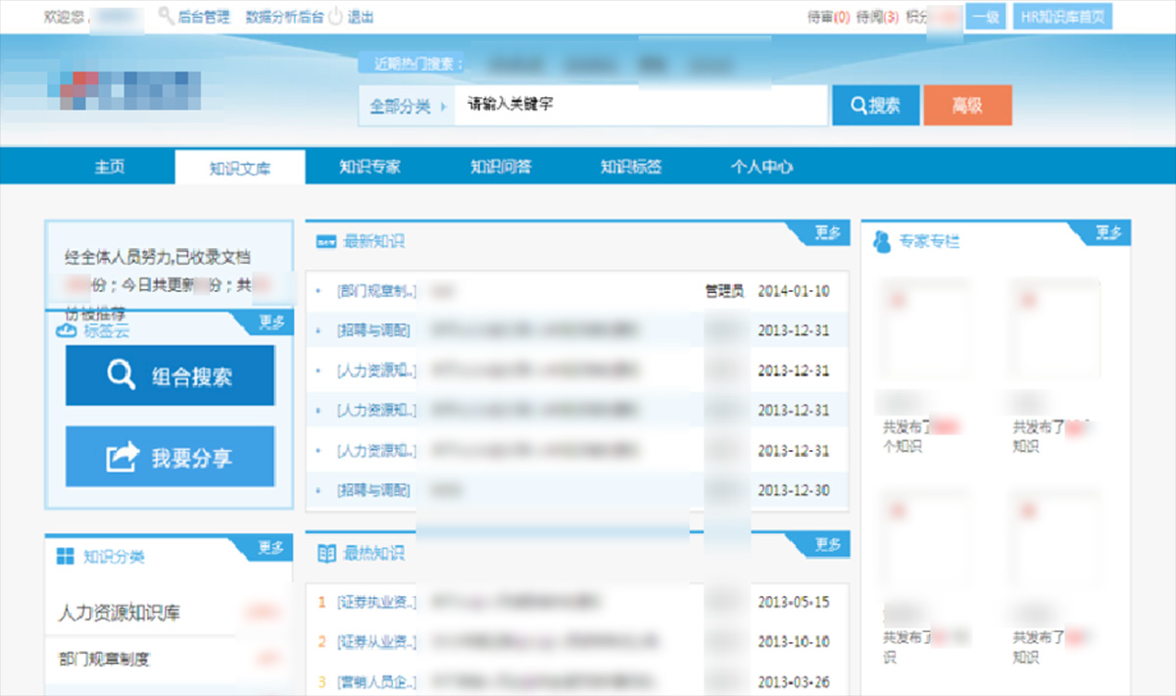Click the 退出 power icon
This screenshot has height=696, width=1176.
pyautogui.click(x=335, y=17)
